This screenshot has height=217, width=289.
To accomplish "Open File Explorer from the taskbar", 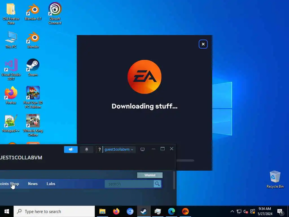I will click(102, 211).
